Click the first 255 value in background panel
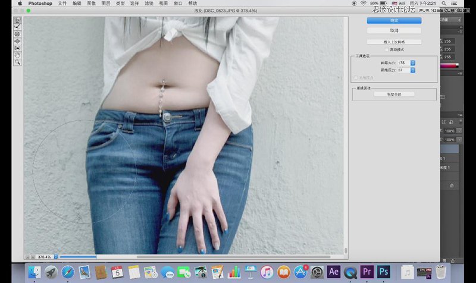 447,41
